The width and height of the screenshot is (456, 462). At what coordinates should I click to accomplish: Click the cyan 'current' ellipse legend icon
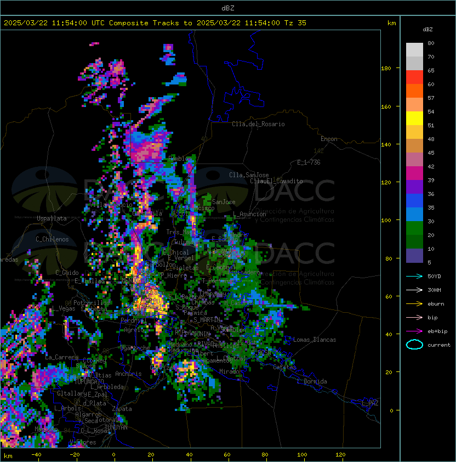pos(414,345)
